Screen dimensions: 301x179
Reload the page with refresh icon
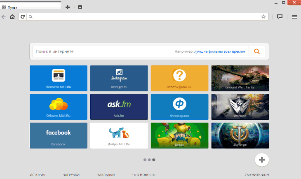23,17
